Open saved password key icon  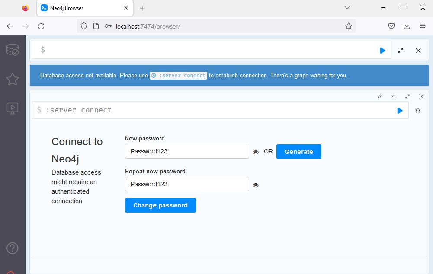[x=108, y=26]
